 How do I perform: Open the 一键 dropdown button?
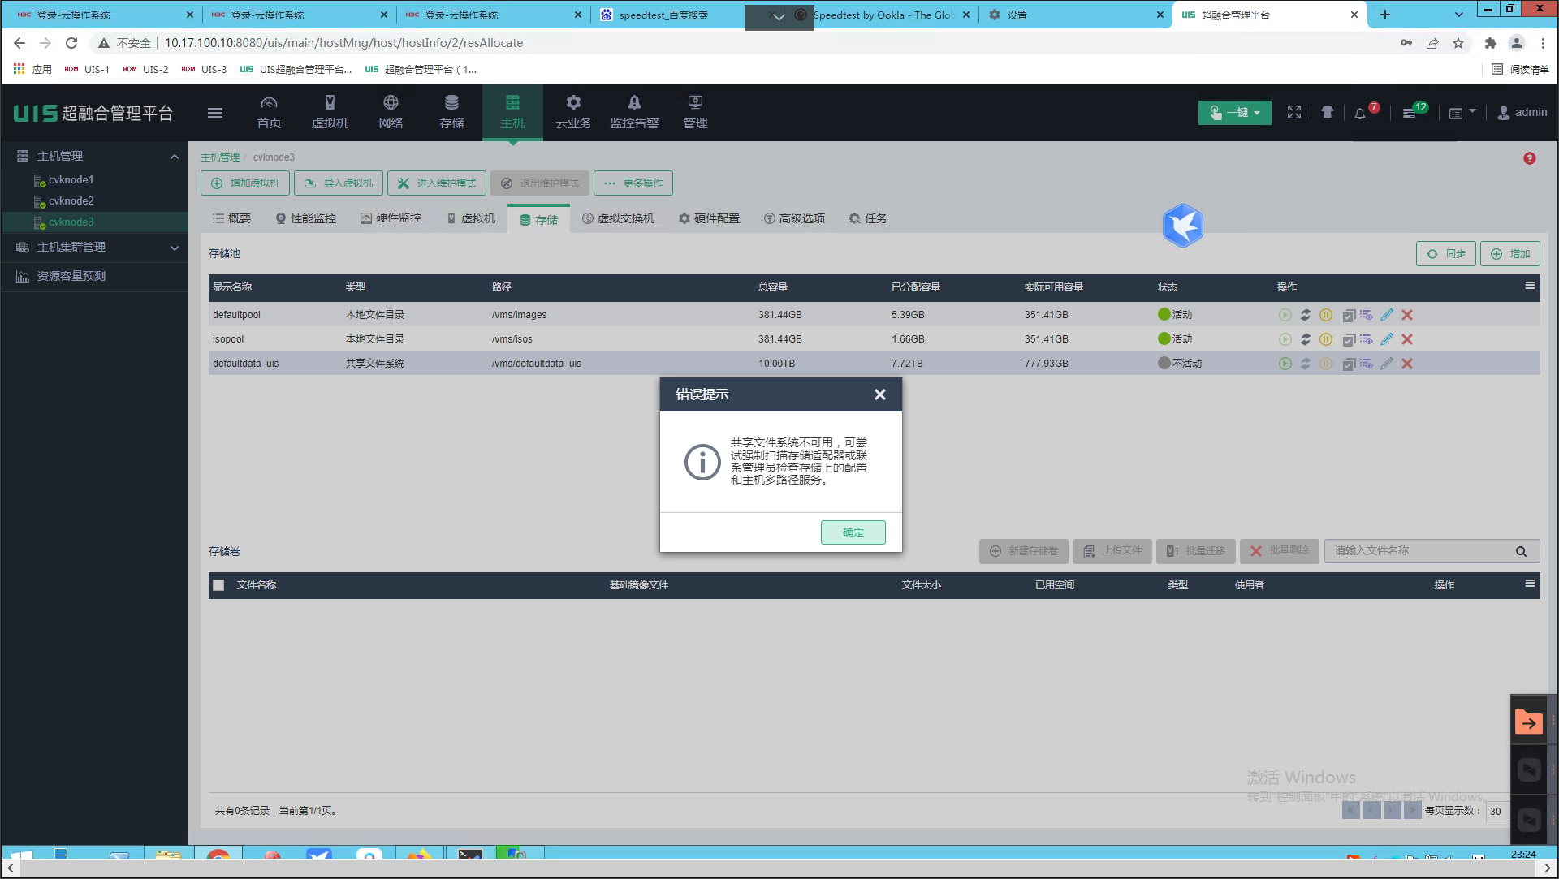point(1234,113)
